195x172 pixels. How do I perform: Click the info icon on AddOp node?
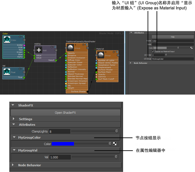[55, 47]
